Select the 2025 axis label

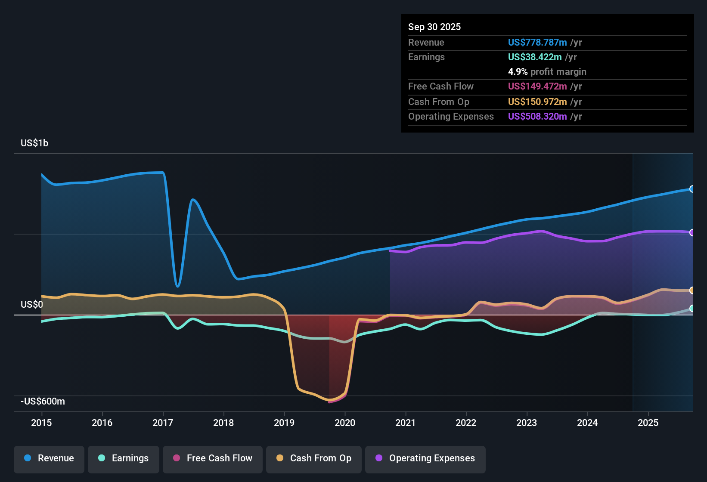(x=649, y=423)
